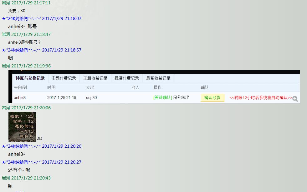The image size is (307, 192).
Task: Open the game info thumbnail image
Action: pyautogui.click(x=22, y=126)
